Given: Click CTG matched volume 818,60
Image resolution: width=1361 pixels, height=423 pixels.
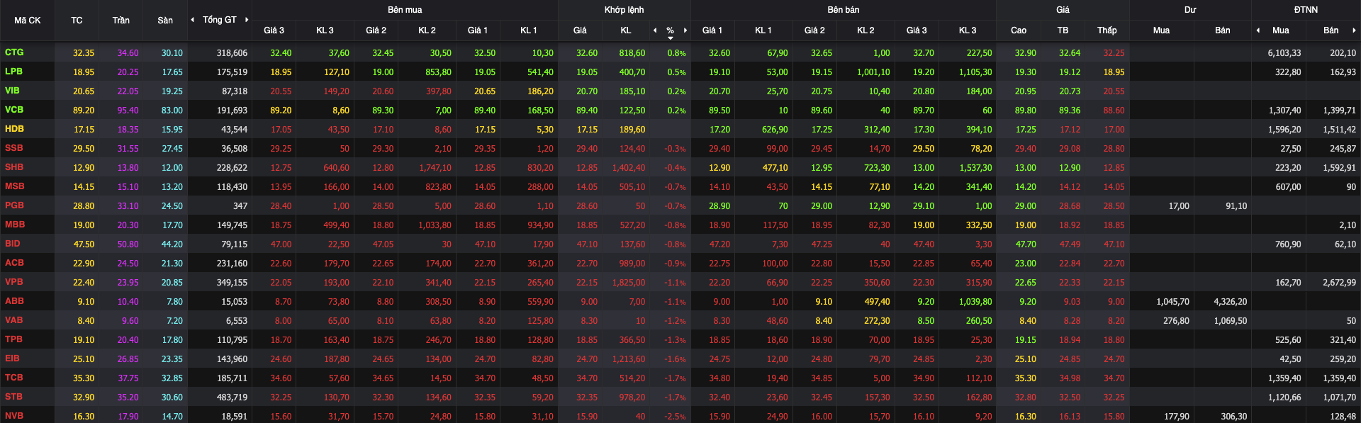Looking at the screenshot, I should (x=632, y=53).
